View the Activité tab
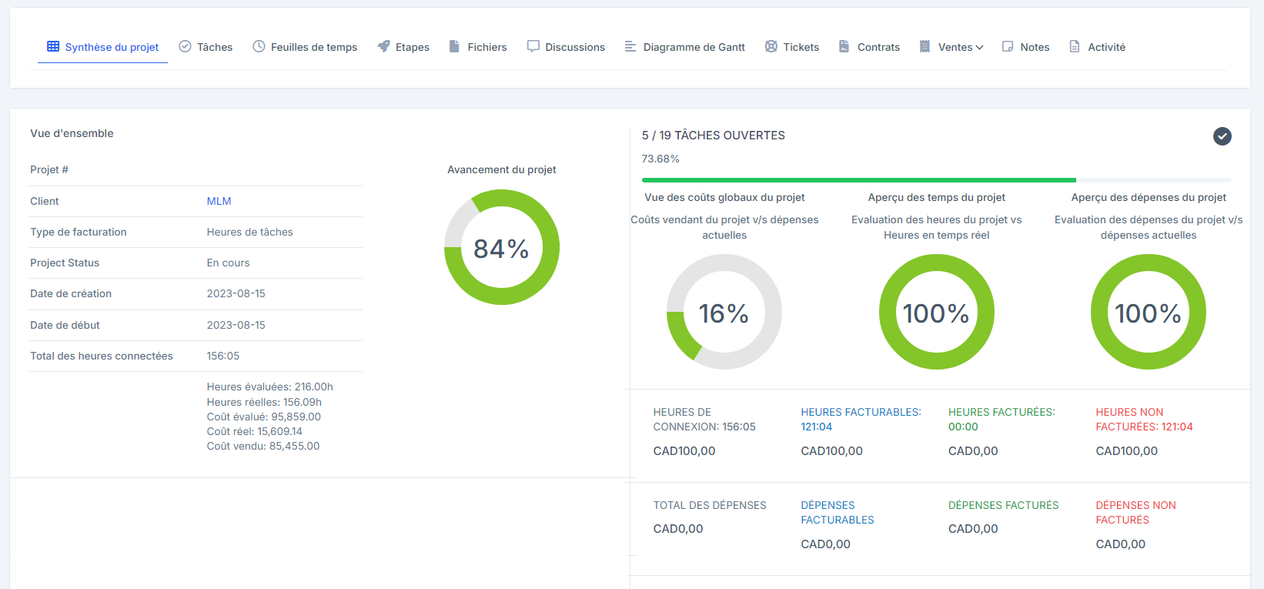Viewport: 1264px width, 589px height. pyautogui.click(x=1097, y=47)
